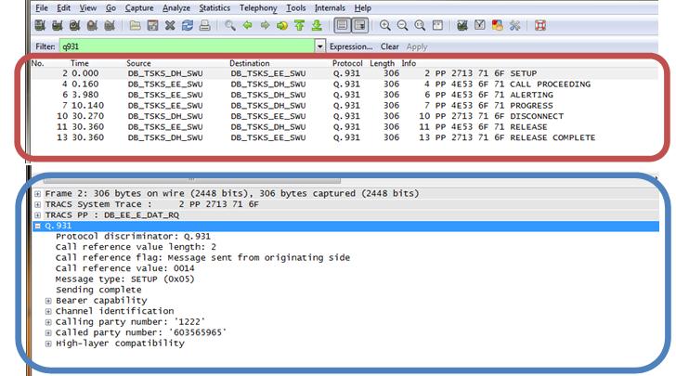Expand High-layer compatibility element
Screen dimensions: 676x376
pyautogui.click(x=48, y=344)
